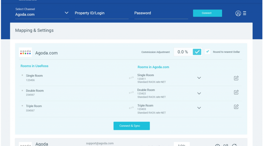Click the Agoda.com channel card title
This screenshot has width=264, height=146.
click(46, 53)
